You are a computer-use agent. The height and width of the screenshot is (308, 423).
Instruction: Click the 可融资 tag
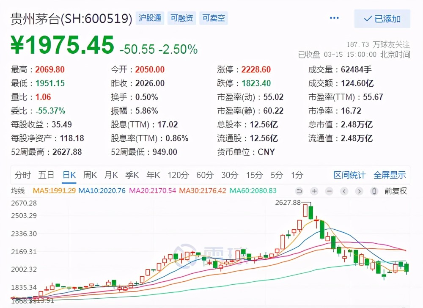182,18
